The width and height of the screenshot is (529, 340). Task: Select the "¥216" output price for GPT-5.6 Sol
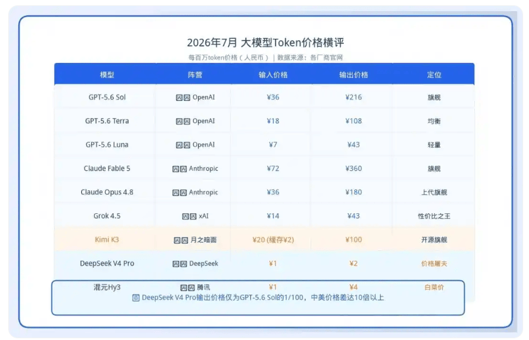(x=354, y=97)
